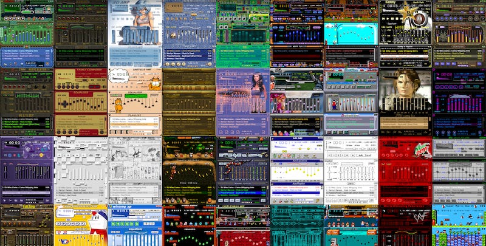Screen dimensions: 486x246
Task: Toggle equalizer ON in Family Computer Equaliser
Action: click(59, 95)
